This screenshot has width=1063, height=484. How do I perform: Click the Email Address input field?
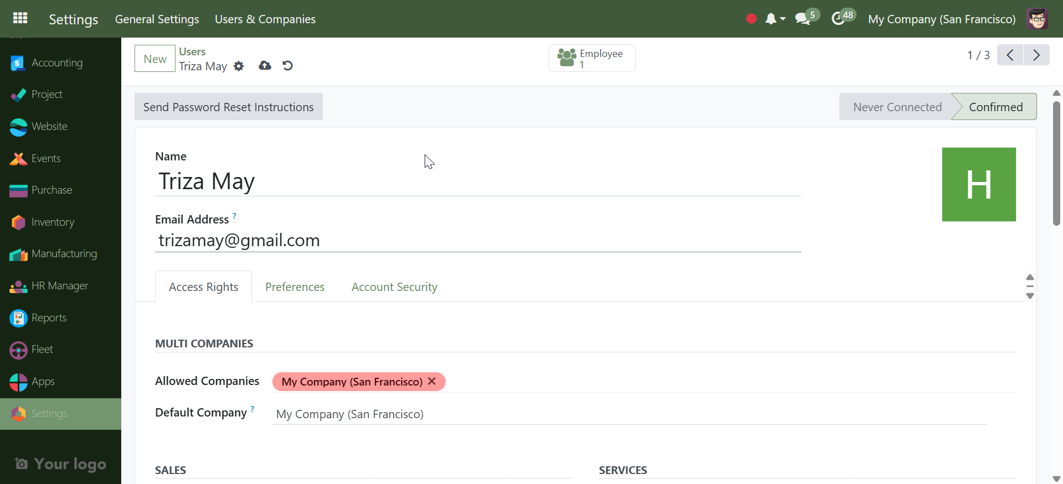(477, 241)
